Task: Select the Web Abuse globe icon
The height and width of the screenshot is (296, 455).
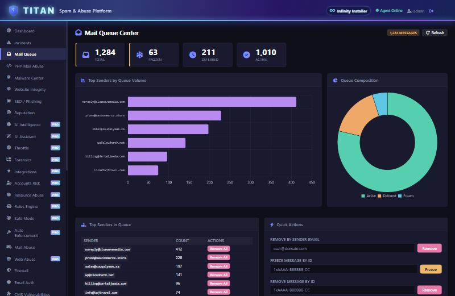Action: point(9,259)
